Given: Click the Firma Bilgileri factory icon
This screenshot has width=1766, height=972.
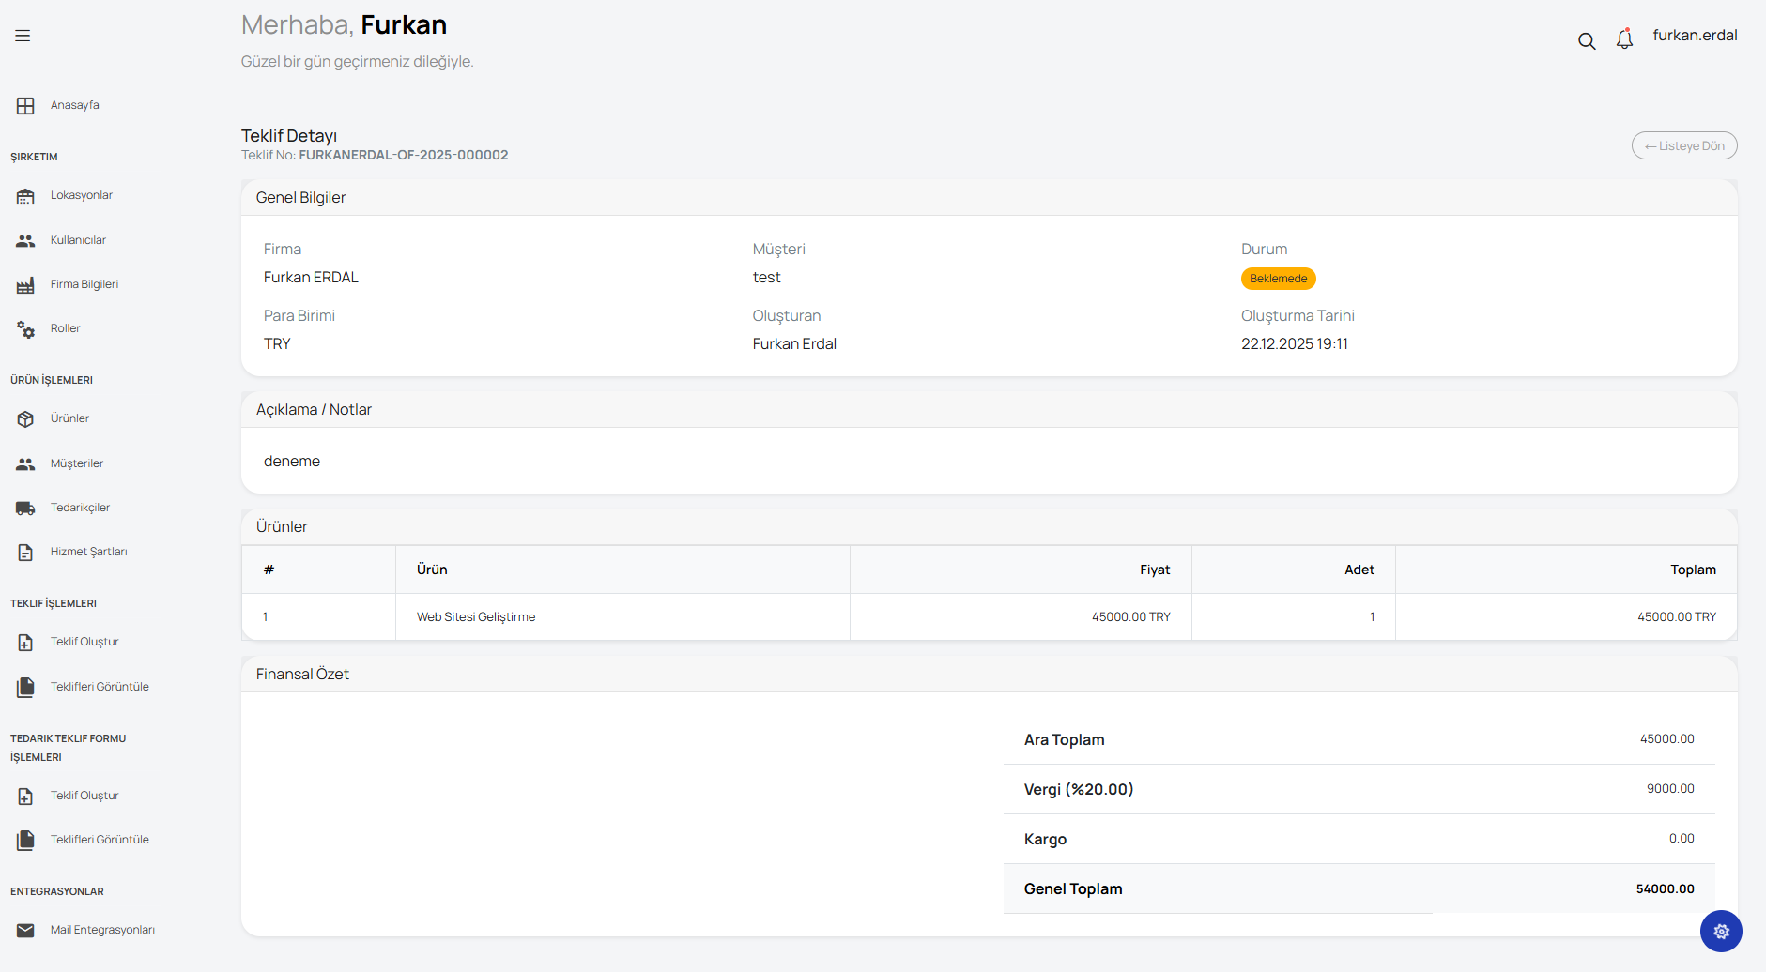Looking at the screenshot, I should [25, 285].
